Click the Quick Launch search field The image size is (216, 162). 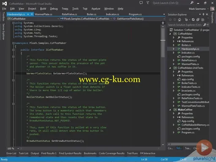(x=171, y=3)
